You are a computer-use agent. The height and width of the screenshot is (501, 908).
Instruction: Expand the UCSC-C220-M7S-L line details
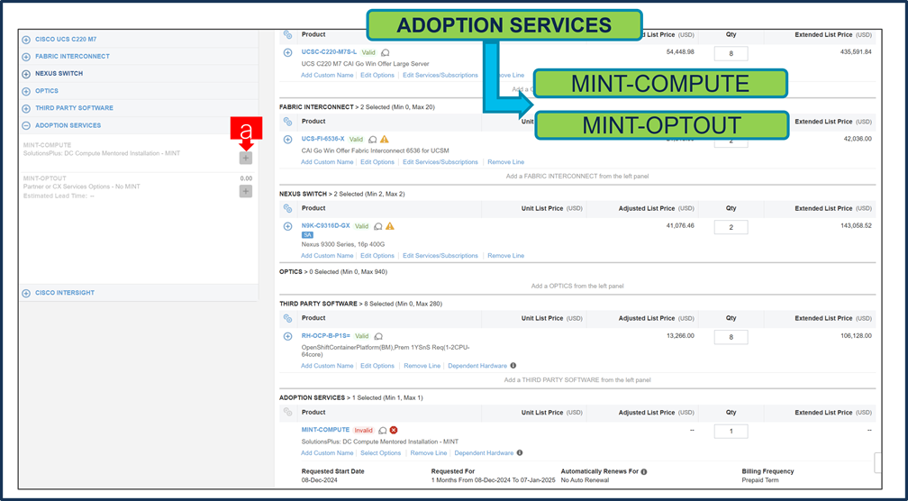288,52
